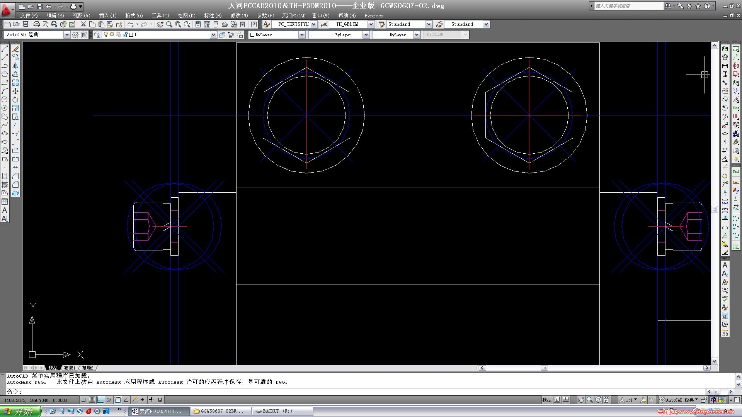This screenshot has height=417, width=742.
Task: Open the 天河PCCAD menu
Action: click(293, 15)
